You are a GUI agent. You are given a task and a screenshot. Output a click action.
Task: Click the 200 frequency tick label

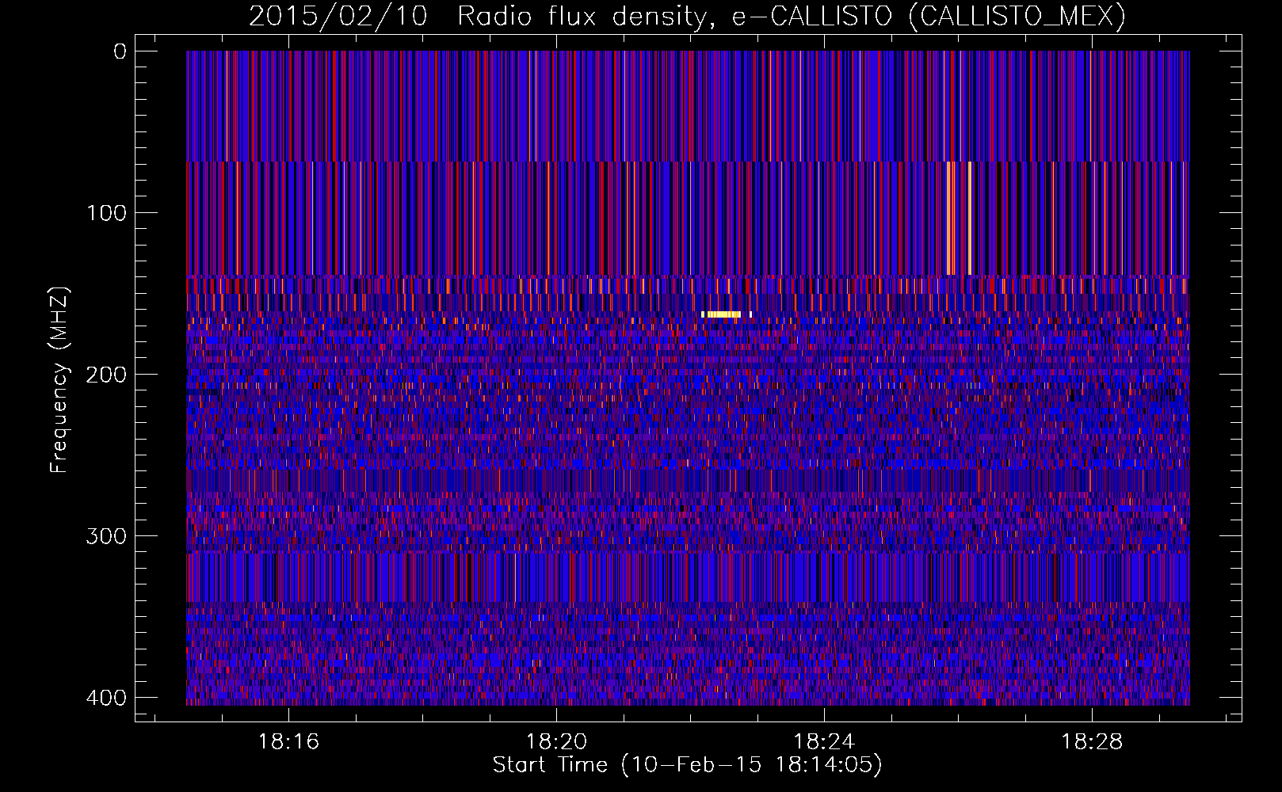click(x=106, y=375)
